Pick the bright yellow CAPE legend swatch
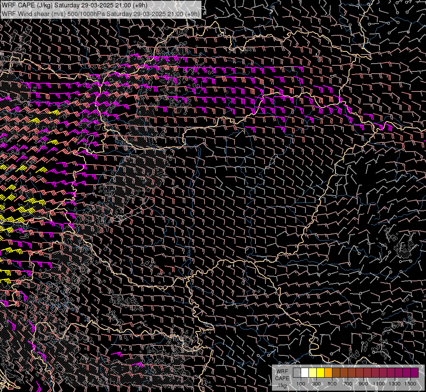426x392 pixels. (x=321, y=373)
